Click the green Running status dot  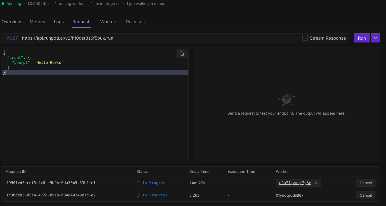[x=3, y=4]
